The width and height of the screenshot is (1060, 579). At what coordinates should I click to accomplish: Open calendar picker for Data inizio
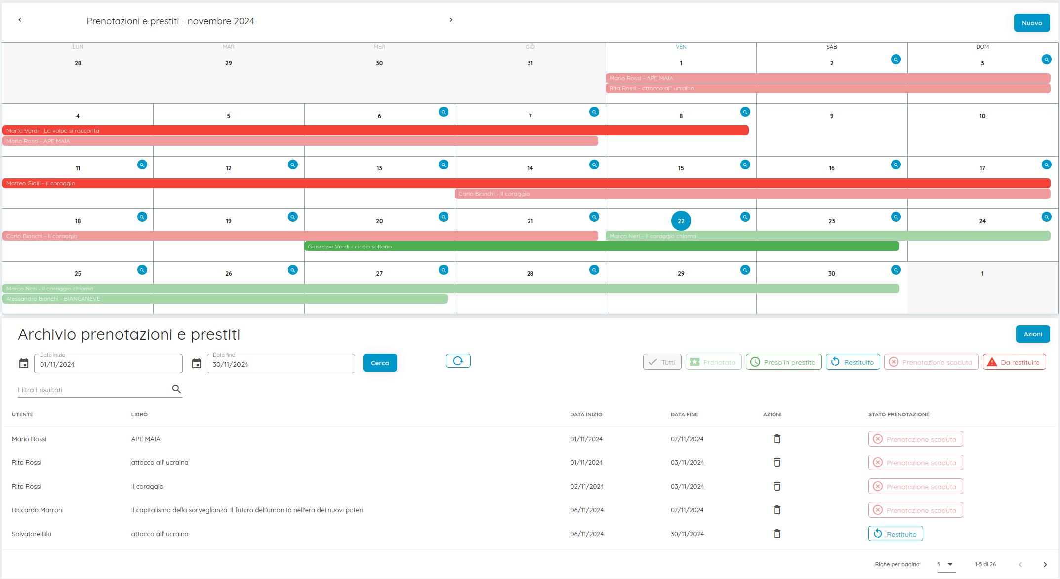point(24,364)
